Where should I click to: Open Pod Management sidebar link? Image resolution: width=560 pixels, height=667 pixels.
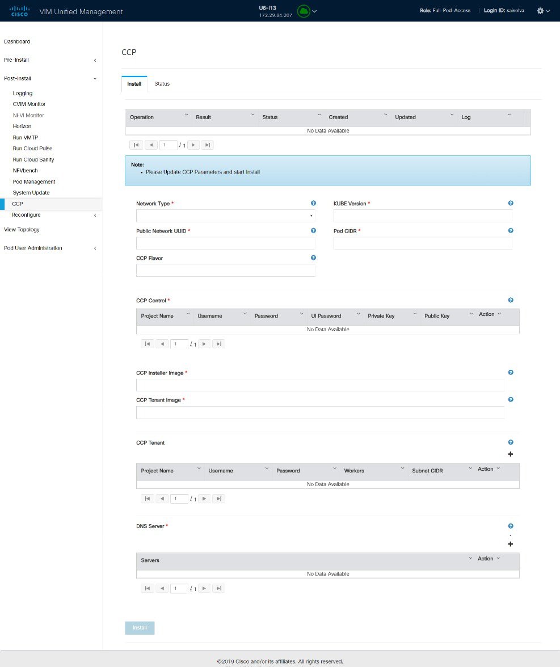[x=34, y=181]
